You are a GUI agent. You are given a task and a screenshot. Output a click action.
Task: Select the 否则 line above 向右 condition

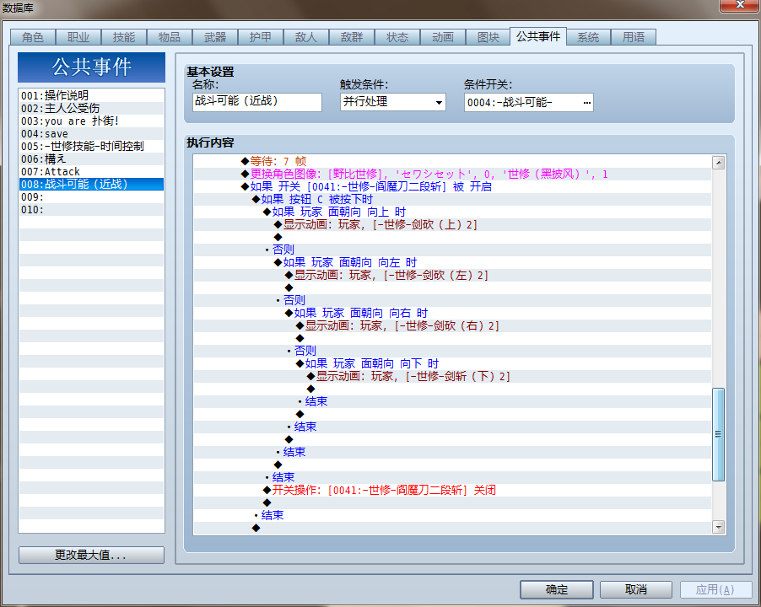[452, 300]
